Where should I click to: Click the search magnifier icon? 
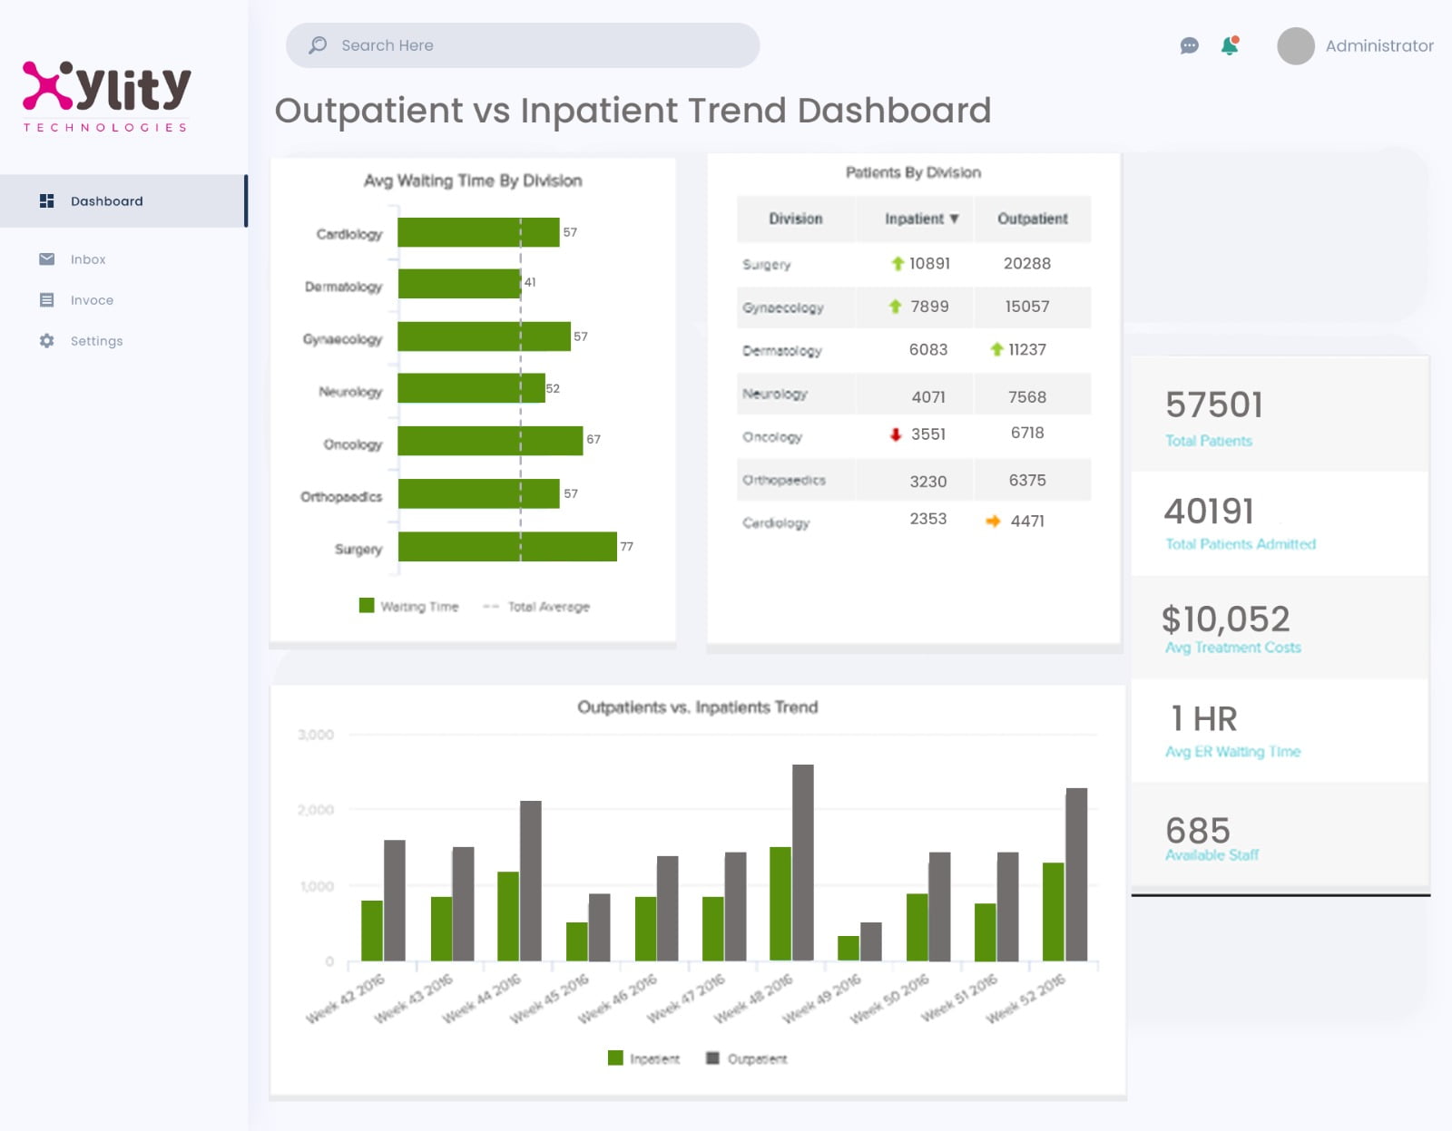click(318, 45)
